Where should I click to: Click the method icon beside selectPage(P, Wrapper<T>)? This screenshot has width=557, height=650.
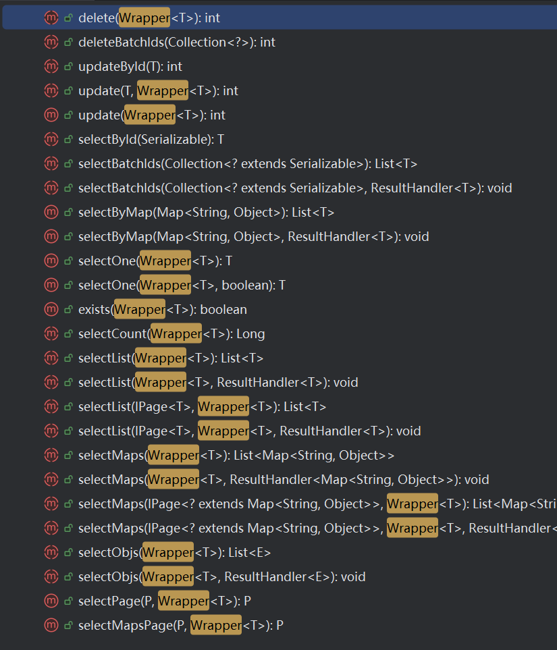pos(51,601)
